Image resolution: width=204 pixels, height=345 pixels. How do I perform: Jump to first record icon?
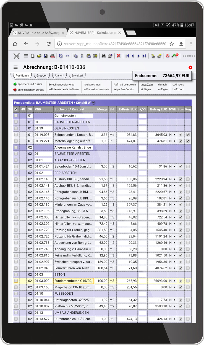click(127, 56)
